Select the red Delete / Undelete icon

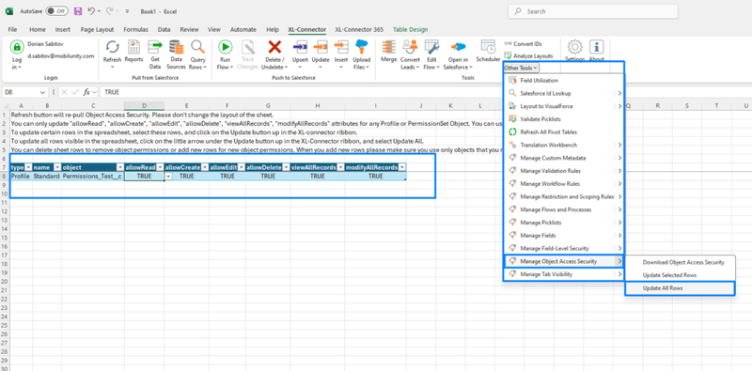(274, 47)
